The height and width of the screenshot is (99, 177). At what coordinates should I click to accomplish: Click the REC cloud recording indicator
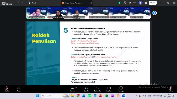132,3
